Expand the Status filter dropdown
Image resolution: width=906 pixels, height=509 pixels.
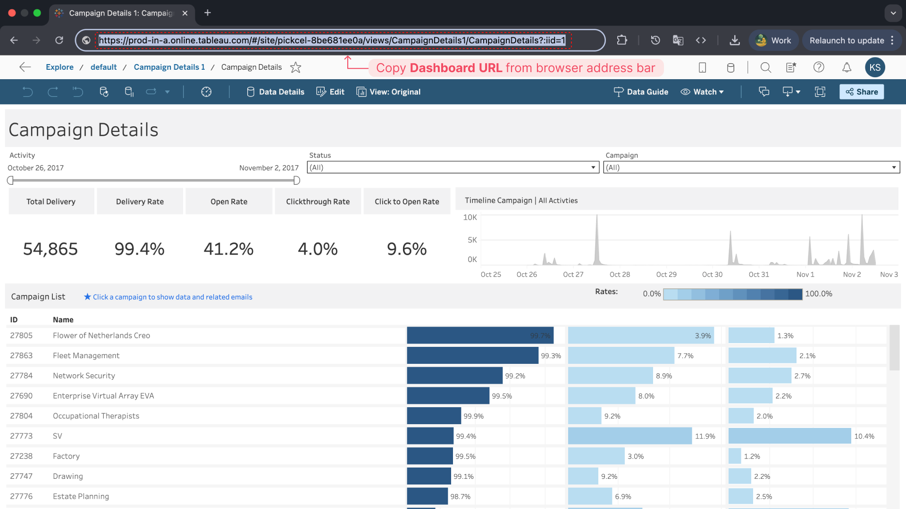(593, 167)
